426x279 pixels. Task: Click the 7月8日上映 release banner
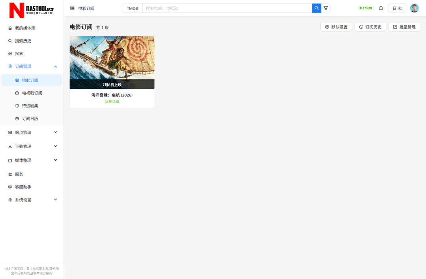[x=112, y=85]
